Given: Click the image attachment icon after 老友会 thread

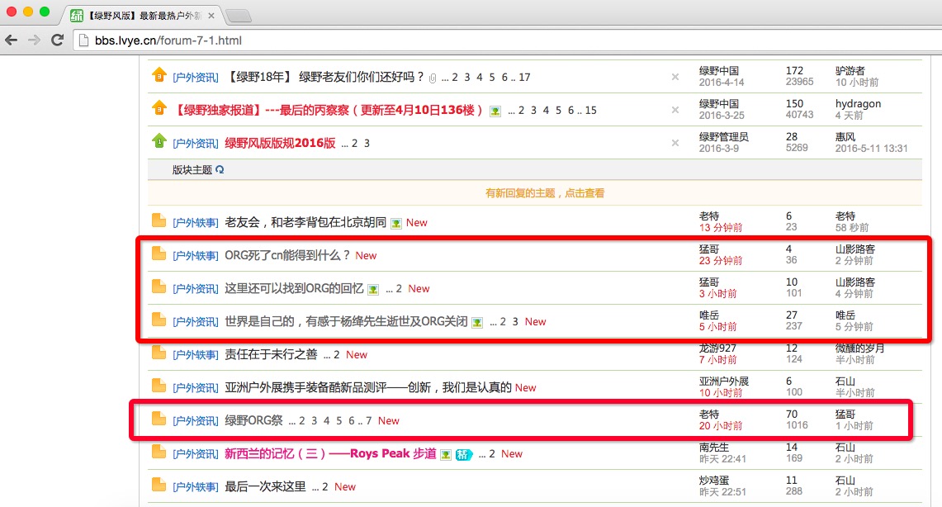Looking at the screenshot, I should coord(396,223).
